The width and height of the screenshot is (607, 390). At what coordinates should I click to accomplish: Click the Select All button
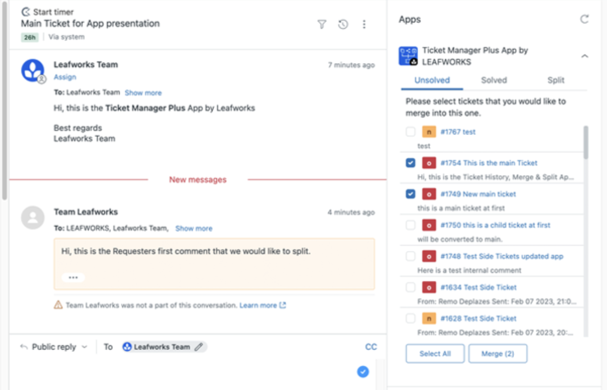coord(435,354)
